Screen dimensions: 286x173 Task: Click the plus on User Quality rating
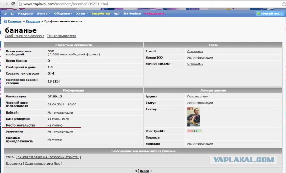tap(200, 131)
